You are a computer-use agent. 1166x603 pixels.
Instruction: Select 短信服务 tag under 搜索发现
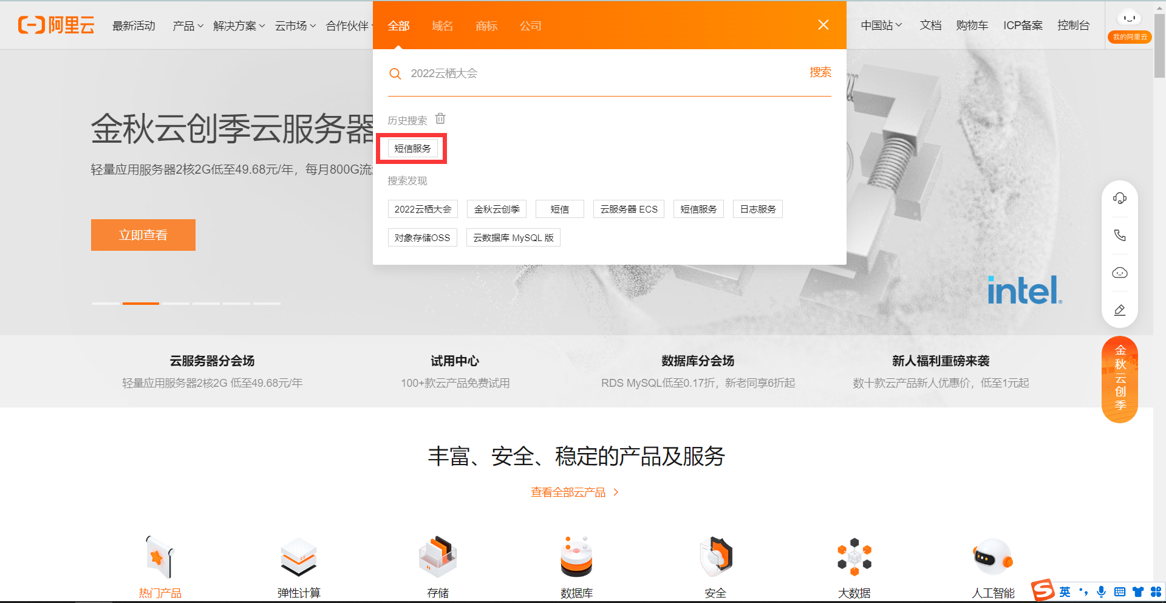click(x=698, y=209)
